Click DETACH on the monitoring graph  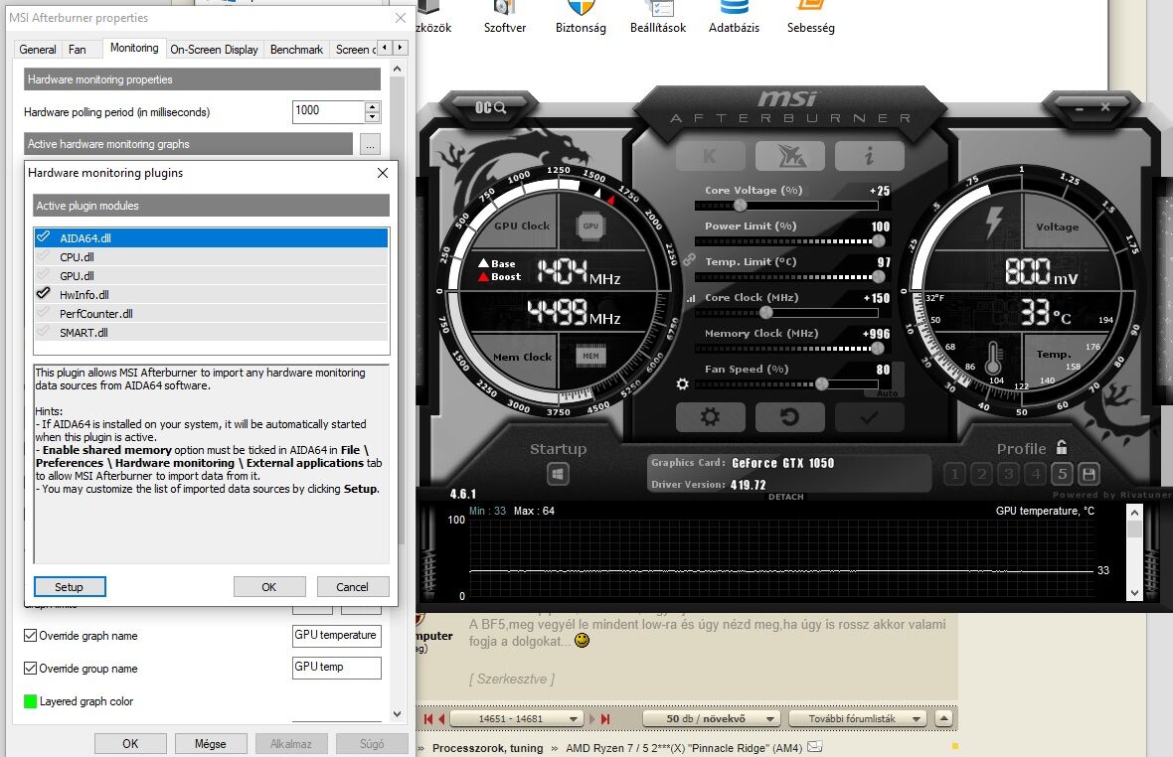(x=785, y=497)
